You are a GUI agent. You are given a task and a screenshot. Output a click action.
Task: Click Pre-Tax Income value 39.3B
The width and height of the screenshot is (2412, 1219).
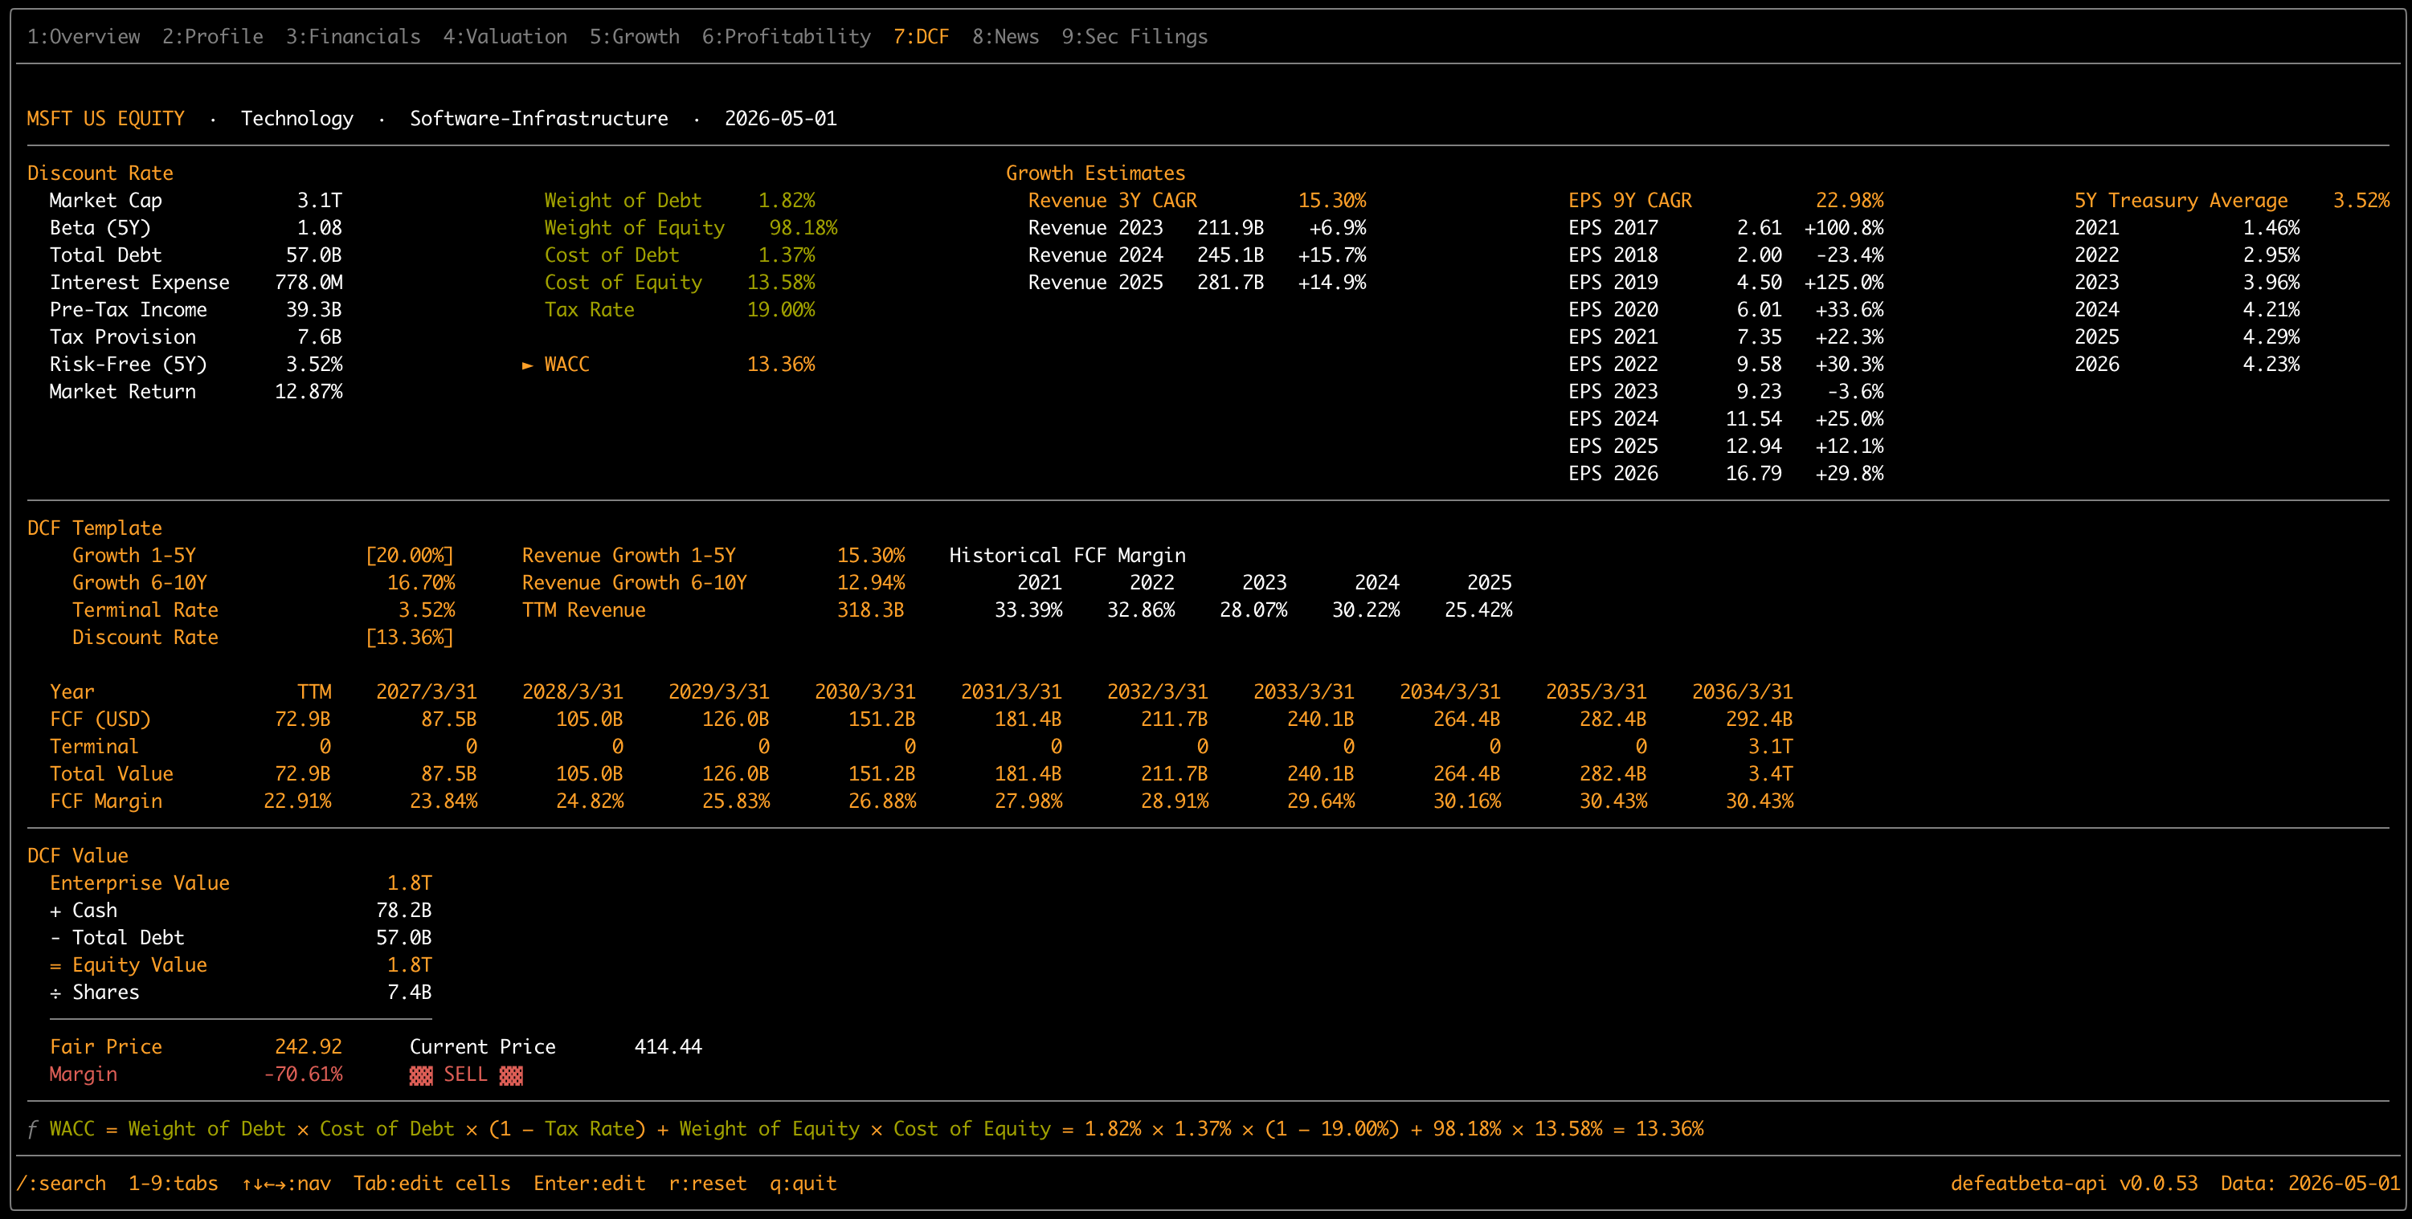[x=313, y=310]
